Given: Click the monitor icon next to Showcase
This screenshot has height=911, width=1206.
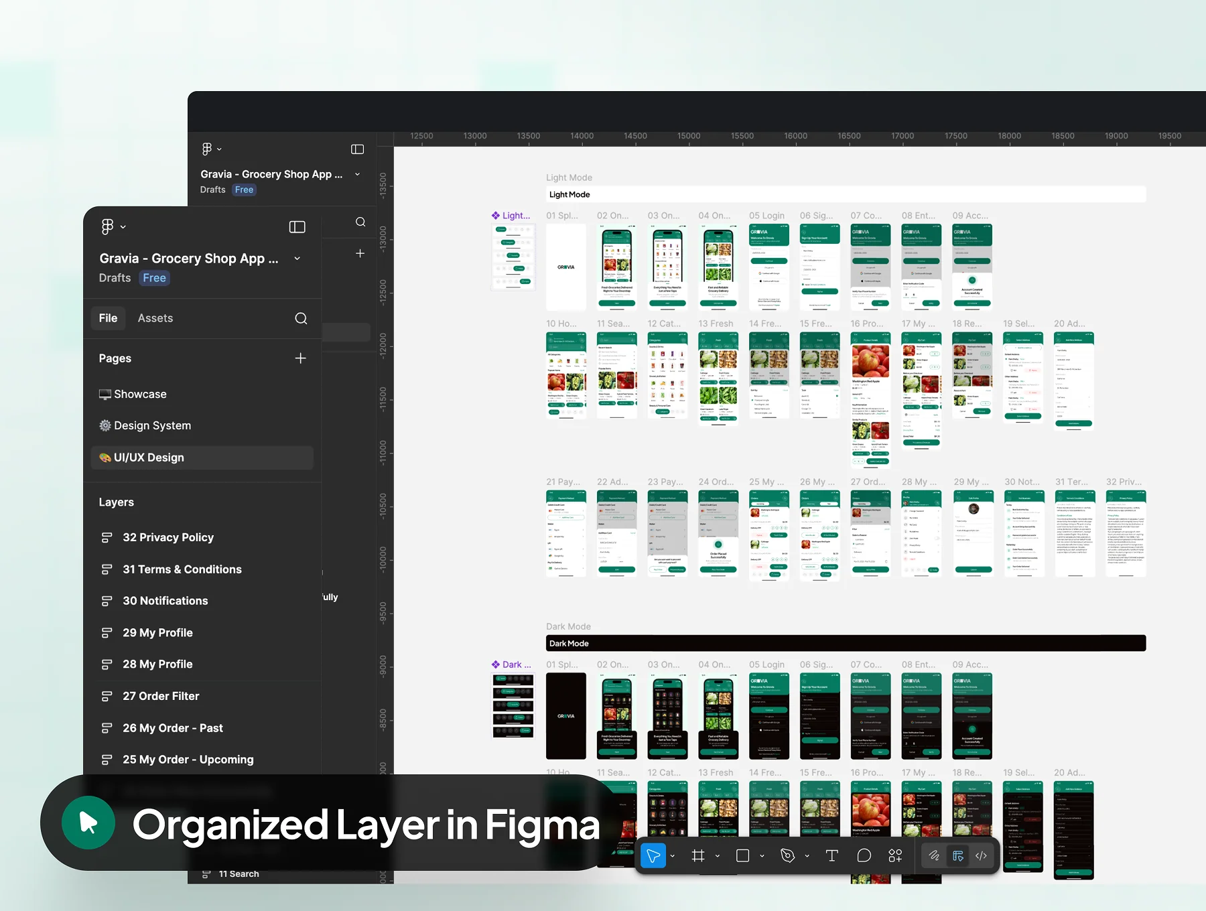Looking at the screenshot, I should tap(105, 395).
